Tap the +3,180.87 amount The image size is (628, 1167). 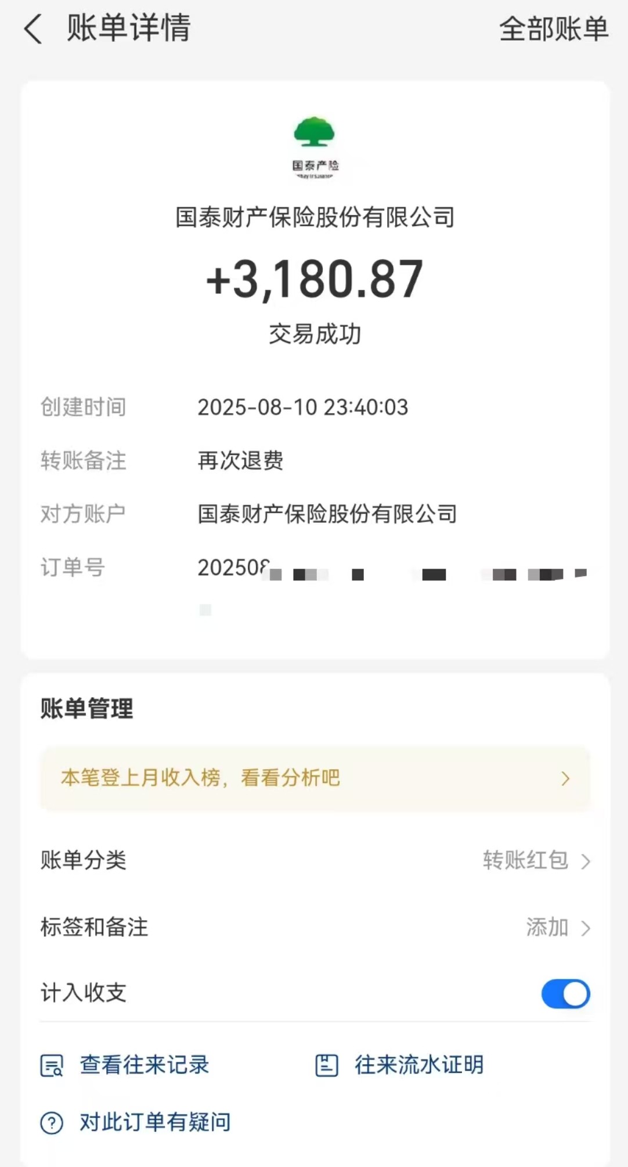[315, 280]
